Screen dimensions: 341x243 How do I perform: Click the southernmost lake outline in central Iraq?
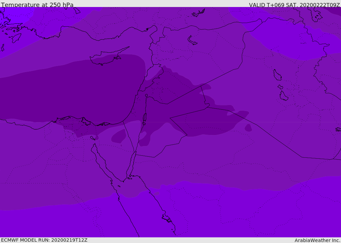tap(284, 96)
